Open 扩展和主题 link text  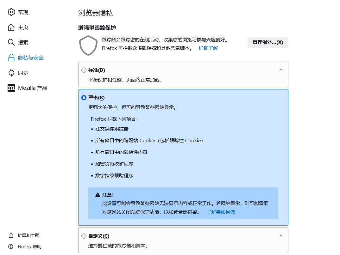coord(28,235)
